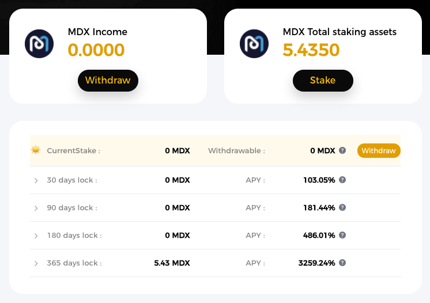Click the MDX logo beside Total staking assets
This screenshot has width=430, height=303.
pos(254,44)
